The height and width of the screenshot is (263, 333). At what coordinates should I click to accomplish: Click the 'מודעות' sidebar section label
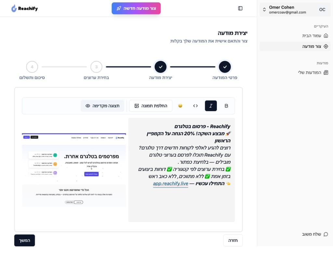(322, 63)
